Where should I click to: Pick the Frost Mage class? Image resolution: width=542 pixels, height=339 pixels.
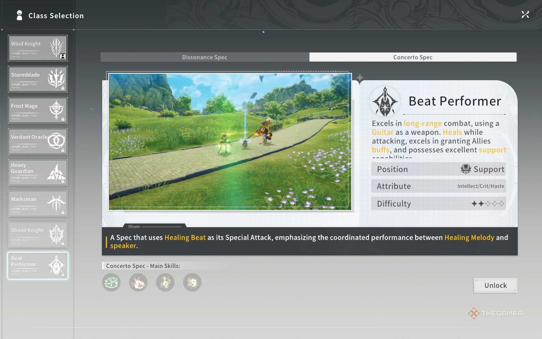pyautogui.click(x=38, y=110)
